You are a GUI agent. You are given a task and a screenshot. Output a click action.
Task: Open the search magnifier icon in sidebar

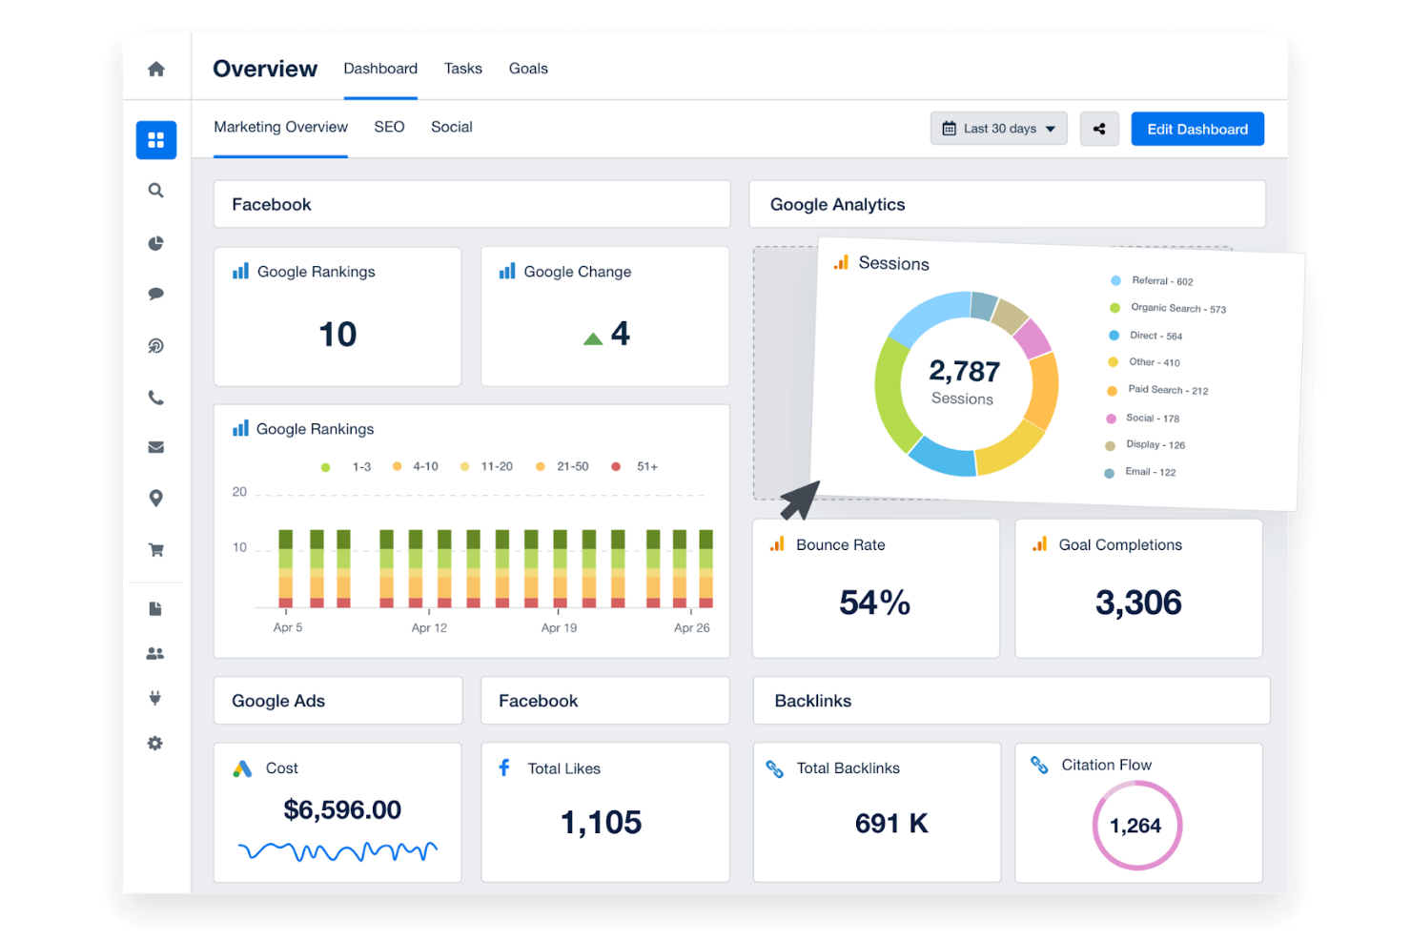tap(156, 191)
